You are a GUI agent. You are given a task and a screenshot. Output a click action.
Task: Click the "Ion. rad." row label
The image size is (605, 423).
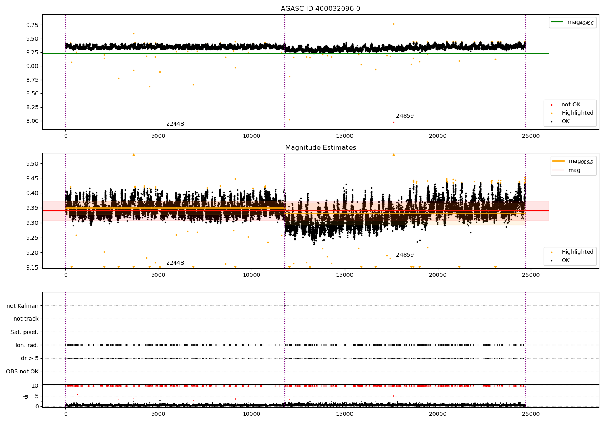(27, 345)
